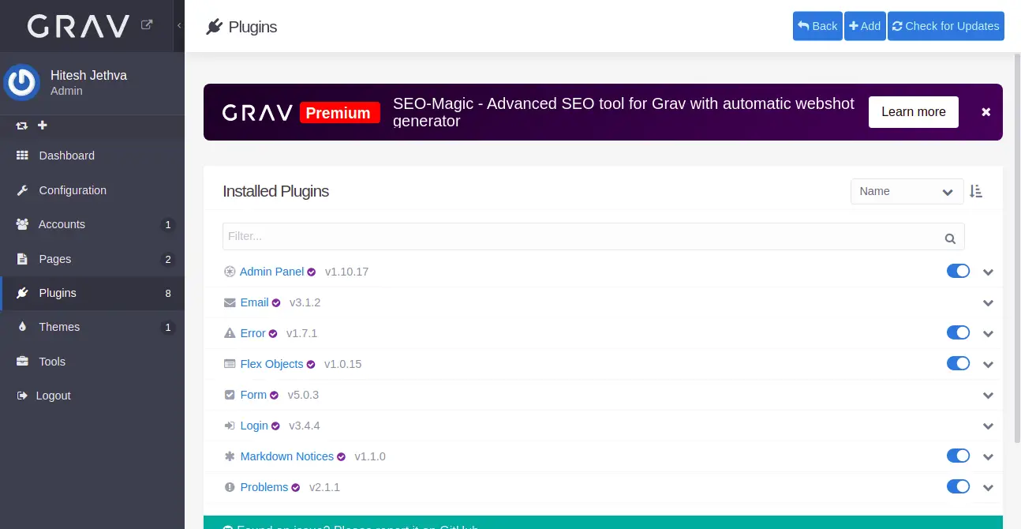This screenshot has width=1021, height=529.
Task: Click the Check for Updates button
Action: [x=945, y=26]
